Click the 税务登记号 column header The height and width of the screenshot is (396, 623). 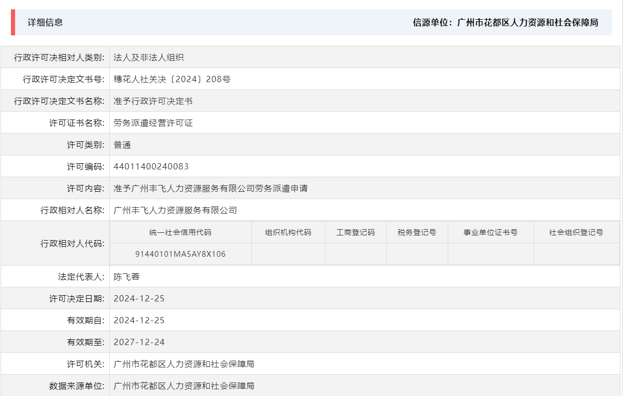417,232
